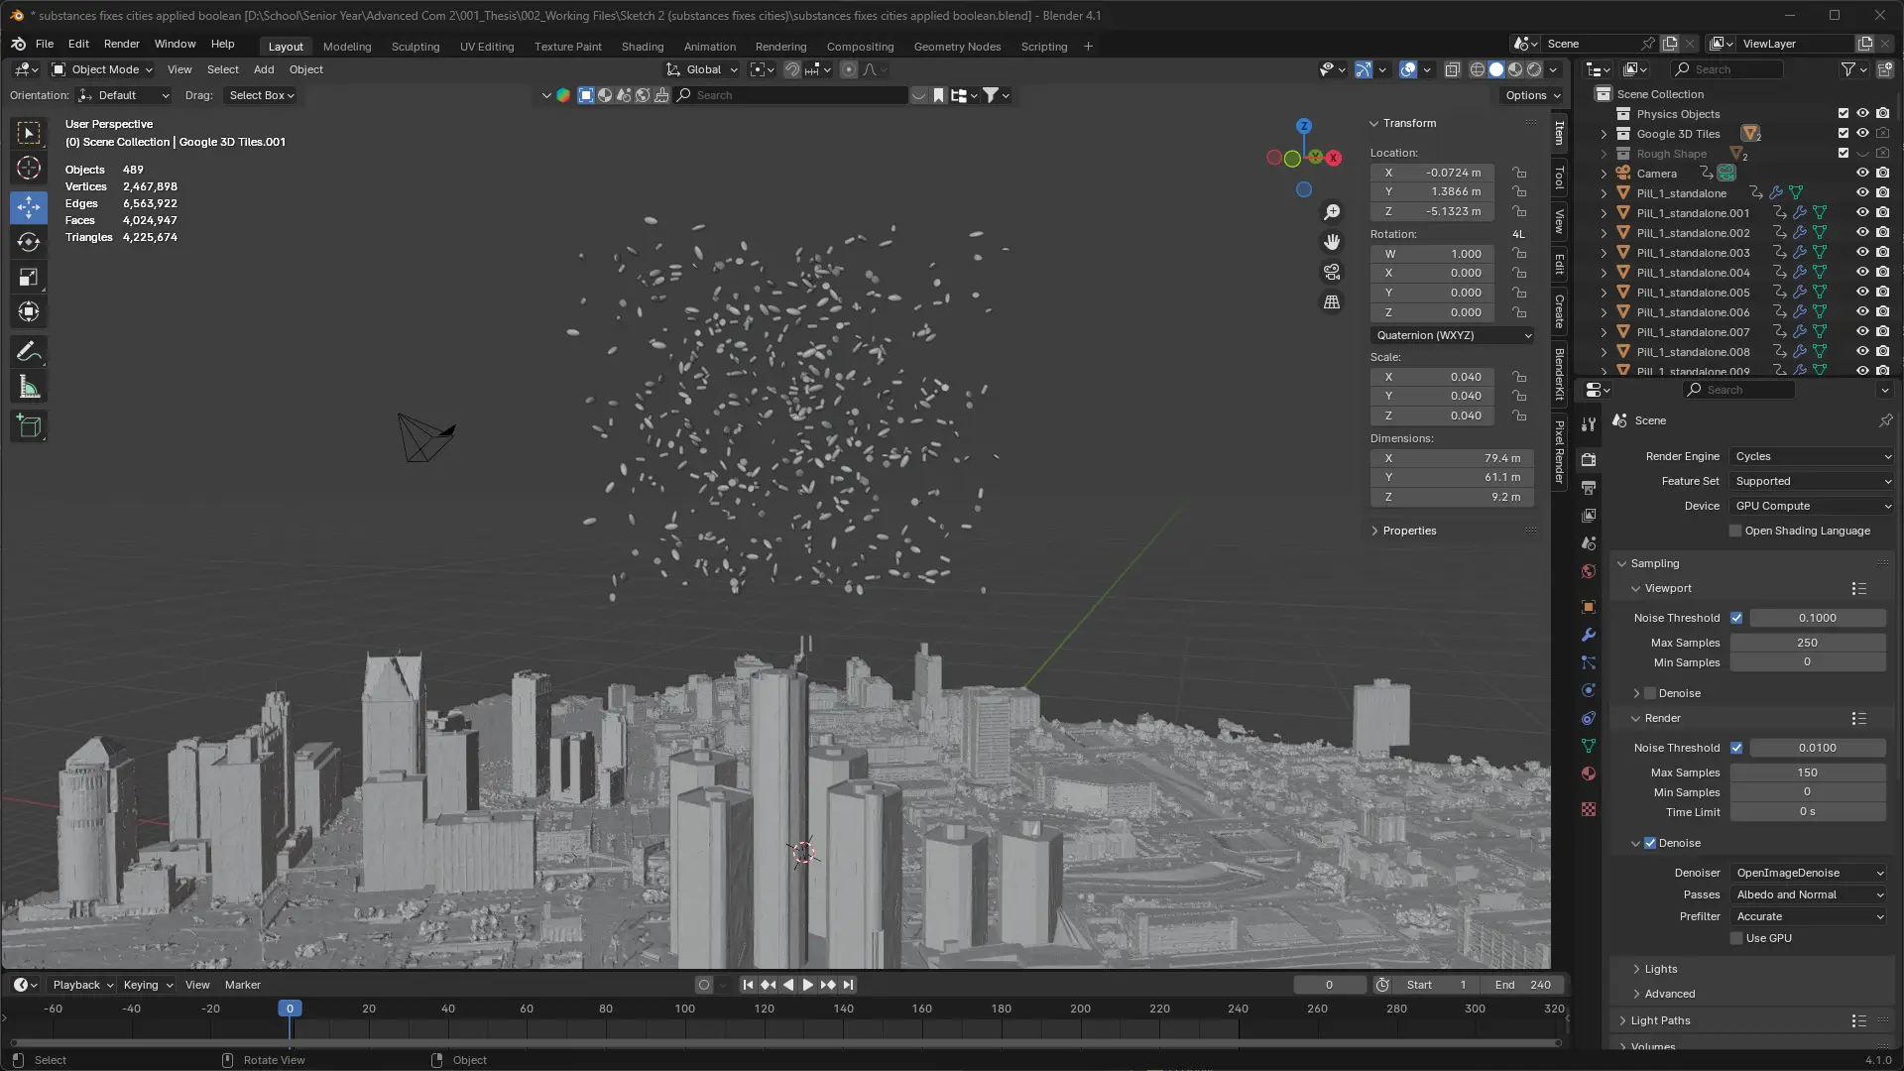1904x1071 pixels.
Task: Hide Pill_1_standalone.003 in the viewport
Action: coord(1862,252)
